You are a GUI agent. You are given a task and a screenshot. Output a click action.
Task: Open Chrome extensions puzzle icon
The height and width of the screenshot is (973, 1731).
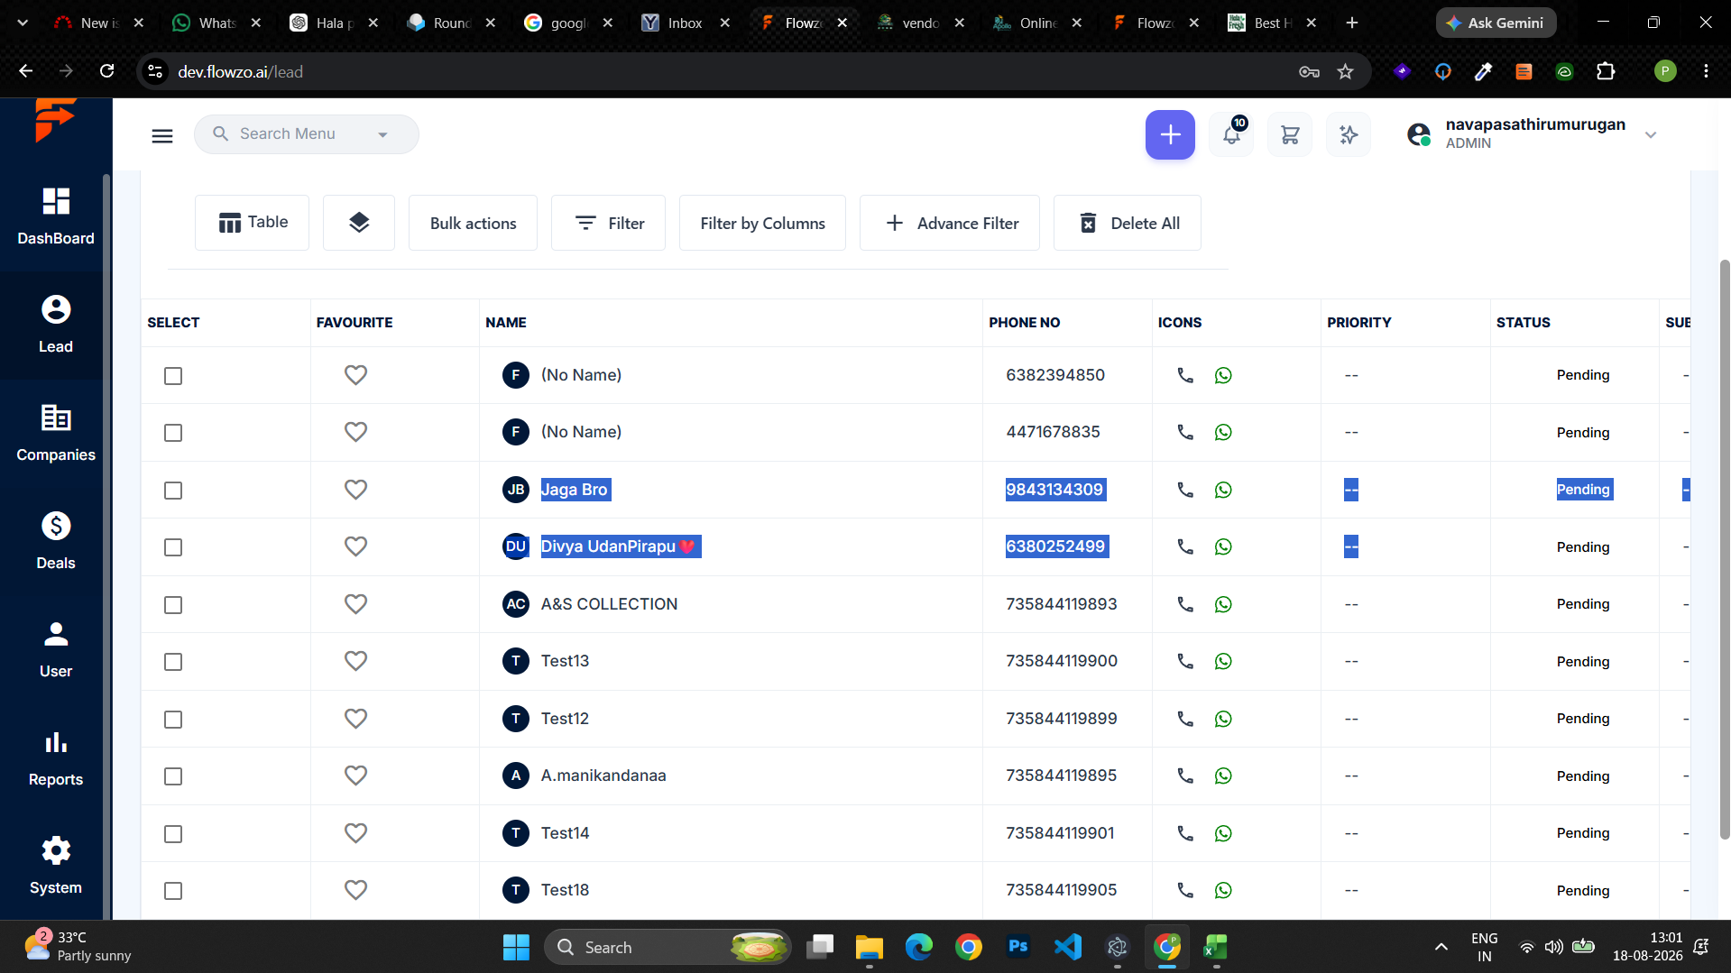point(1606,71)
